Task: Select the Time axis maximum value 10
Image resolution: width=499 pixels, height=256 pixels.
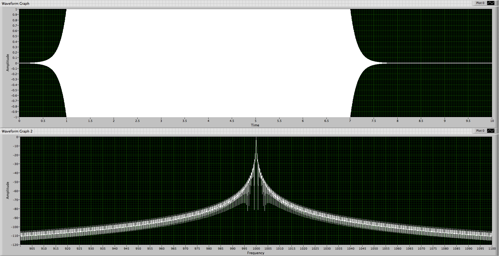Action: [x=492, y=121]
